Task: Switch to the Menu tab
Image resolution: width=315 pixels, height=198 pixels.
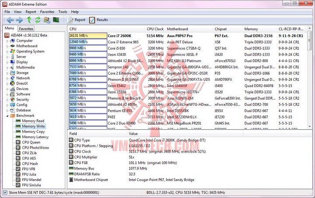Action: pos(10,28)
